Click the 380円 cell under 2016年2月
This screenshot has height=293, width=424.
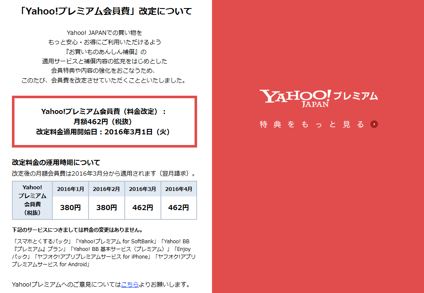pos(106,208)
